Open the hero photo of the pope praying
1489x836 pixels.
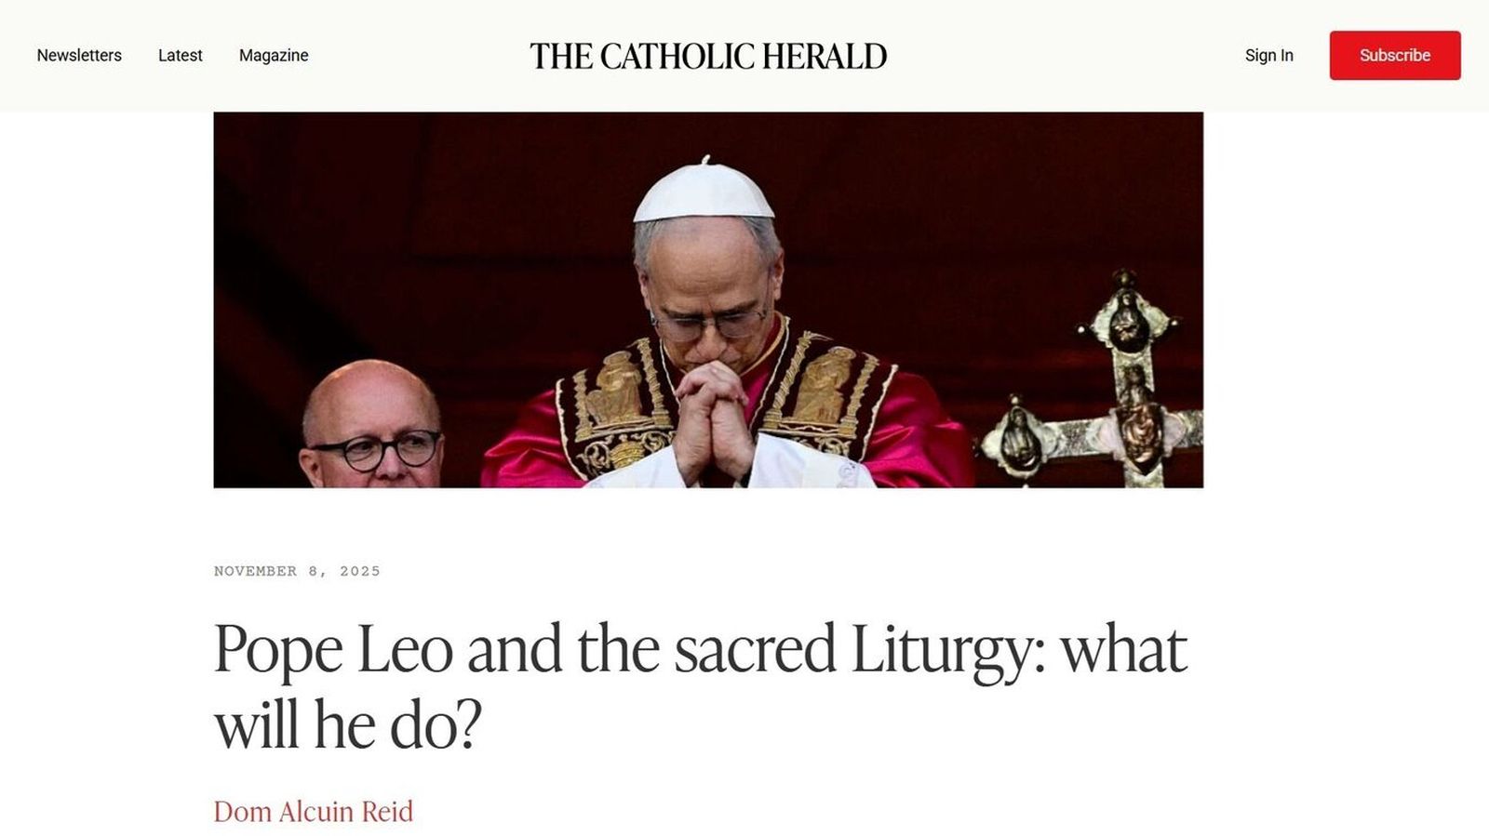pyautogui.click(x=708, y=299)
